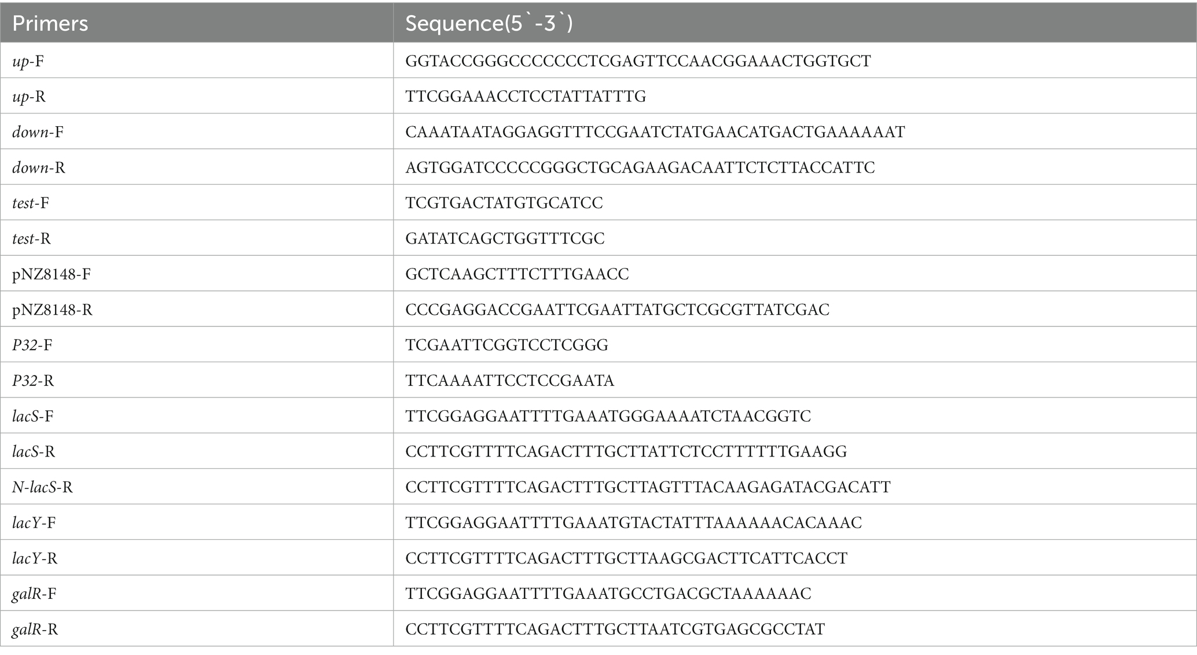Click the pNZ8148-F primer name

pyautogui.click(x=52, y=274)
